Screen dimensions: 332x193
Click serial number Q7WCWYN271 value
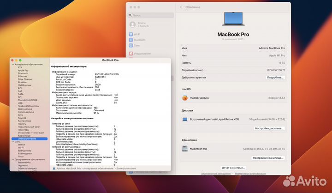pyautogui.click(x=276, y=70)
